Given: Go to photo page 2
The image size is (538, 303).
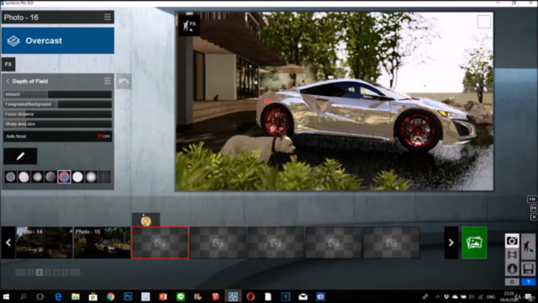Looking at the screenshot, I should coord(40,273).
